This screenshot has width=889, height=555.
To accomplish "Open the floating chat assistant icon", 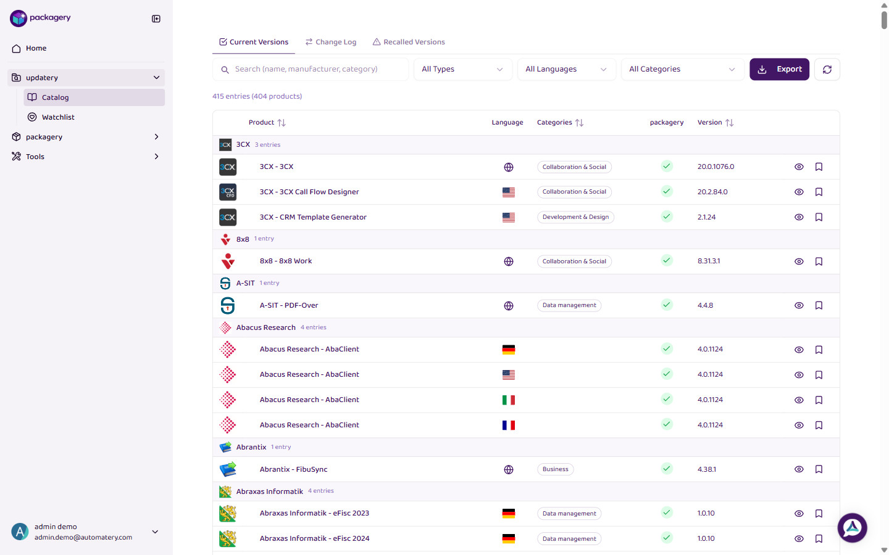I will pos(852,528).
